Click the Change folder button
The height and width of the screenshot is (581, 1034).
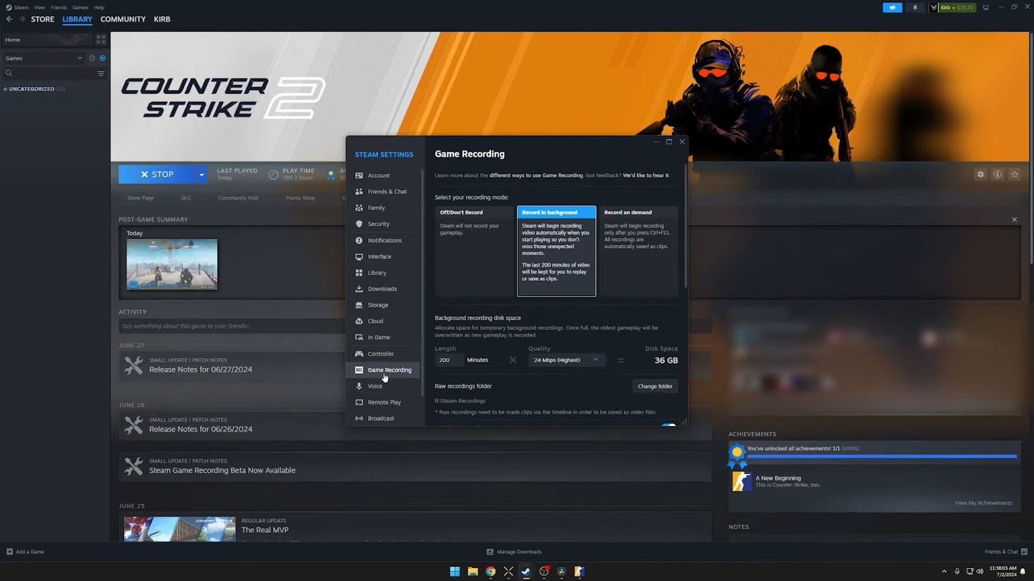[x=655, y=387]
